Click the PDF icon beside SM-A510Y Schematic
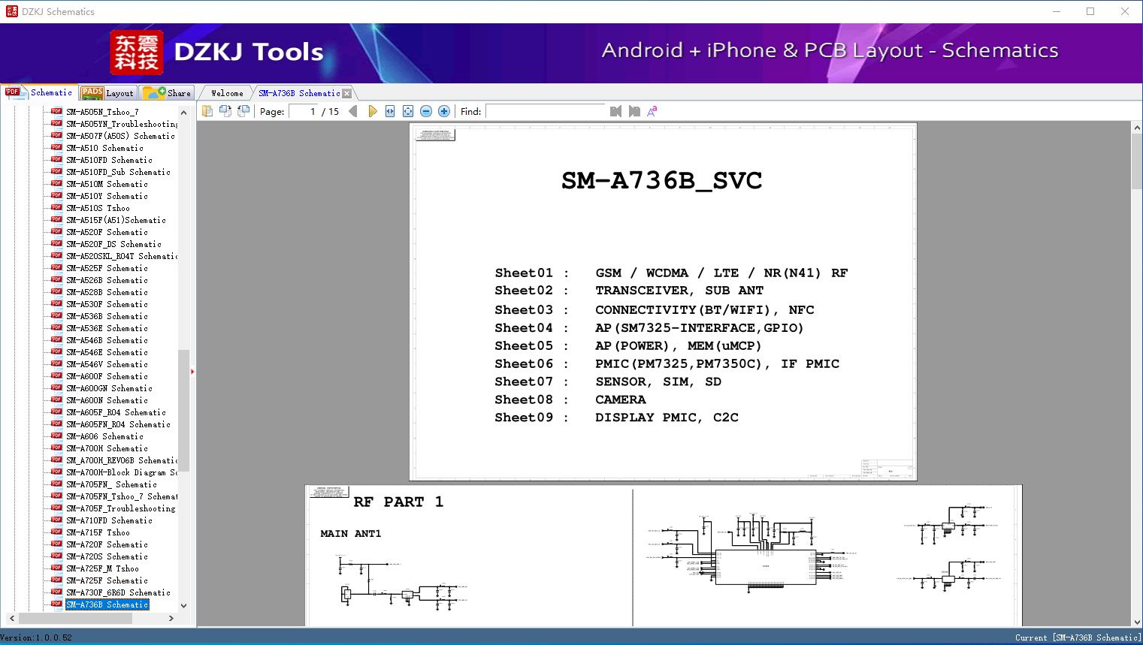The image size is (1143, 645). (56, 195)
